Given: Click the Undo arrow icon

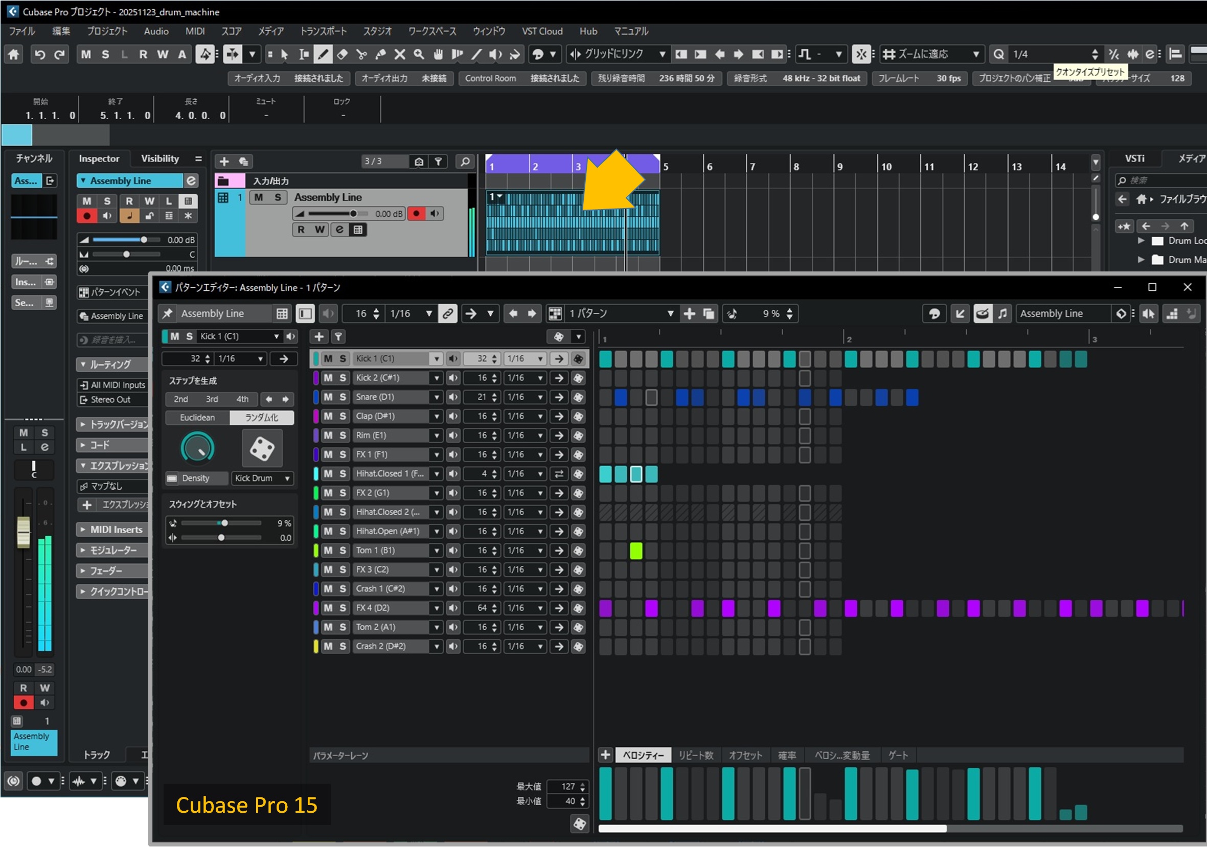Looking at the screenshot, I should click(40, 54).
